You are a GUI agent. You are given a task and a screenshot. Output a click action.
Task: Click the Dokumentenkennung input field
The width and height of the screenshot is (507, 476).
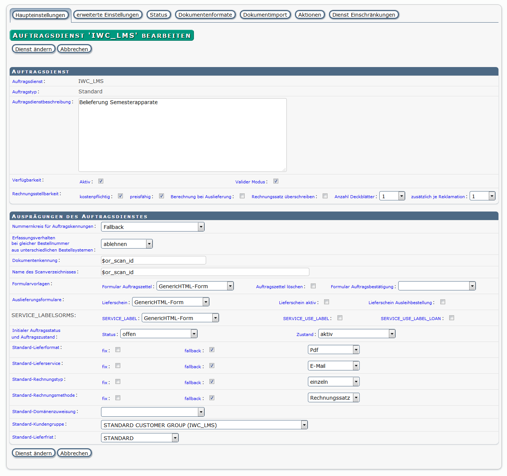(x=154, y=260)
